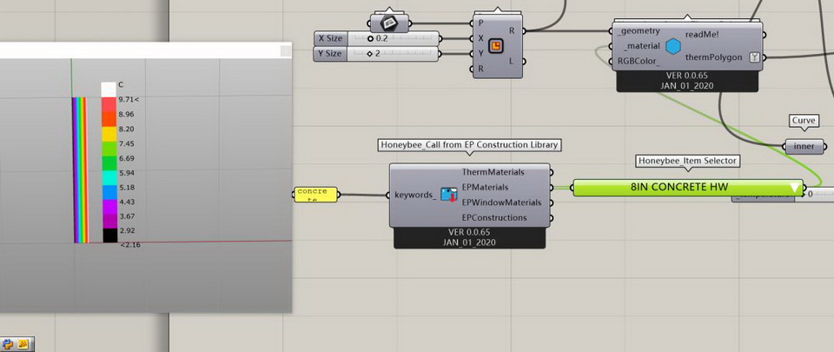The image size is (834, 352).
Task: Click the Python icon in bottom-left corner
Action: coord(8,344)
